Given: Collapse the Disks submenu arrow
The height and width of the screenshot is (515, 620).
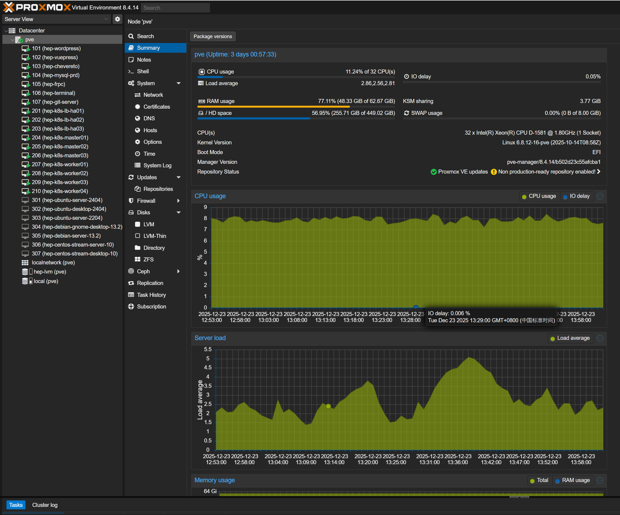Looking at the screenshot, I should point(179,212).
